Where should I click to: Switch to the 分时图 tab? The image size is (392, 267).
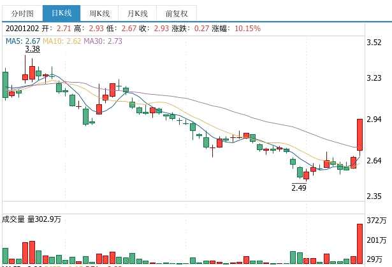[22, 13]
